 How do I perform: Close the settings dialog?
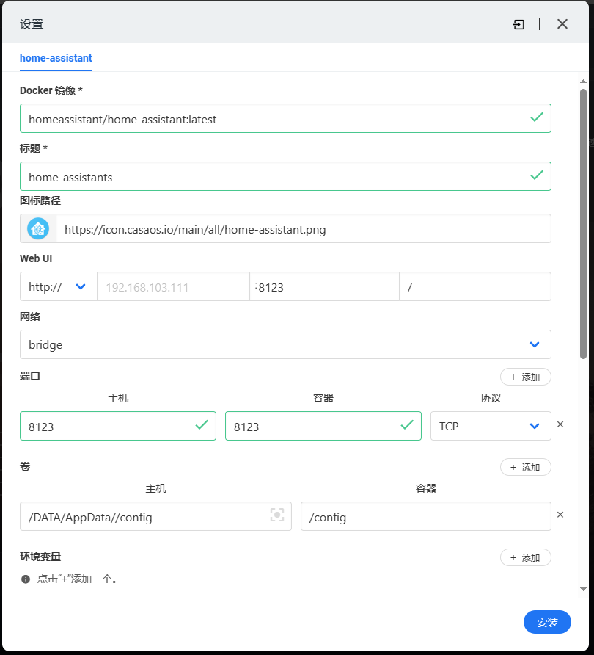pos(562,24)
